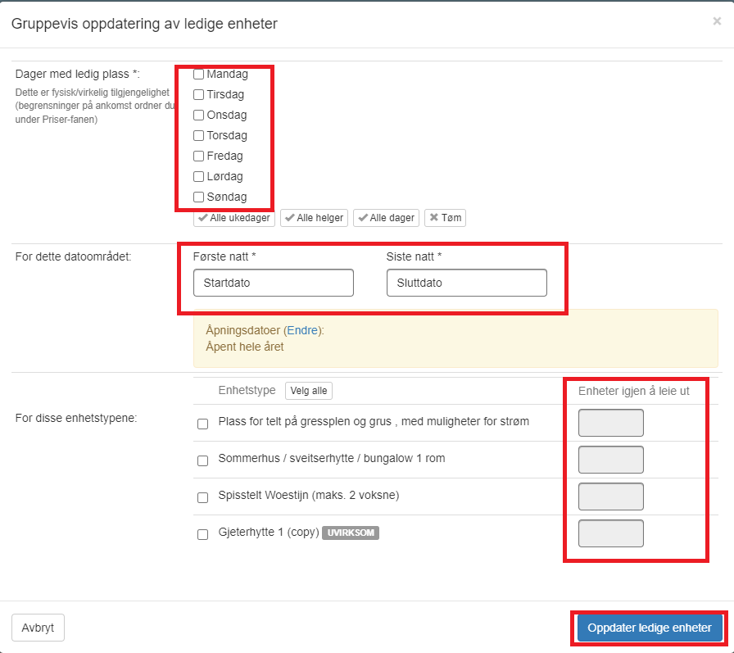Click 'Åpent hele året' text
Viewport: 734px width, 653px height.
tap(245, 347)
